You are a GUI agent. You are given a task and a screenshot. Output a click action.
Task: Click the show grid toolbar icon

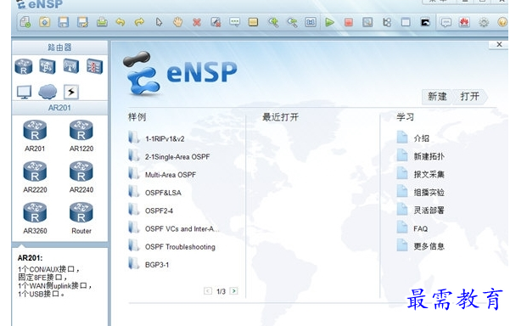pos(406,22)
